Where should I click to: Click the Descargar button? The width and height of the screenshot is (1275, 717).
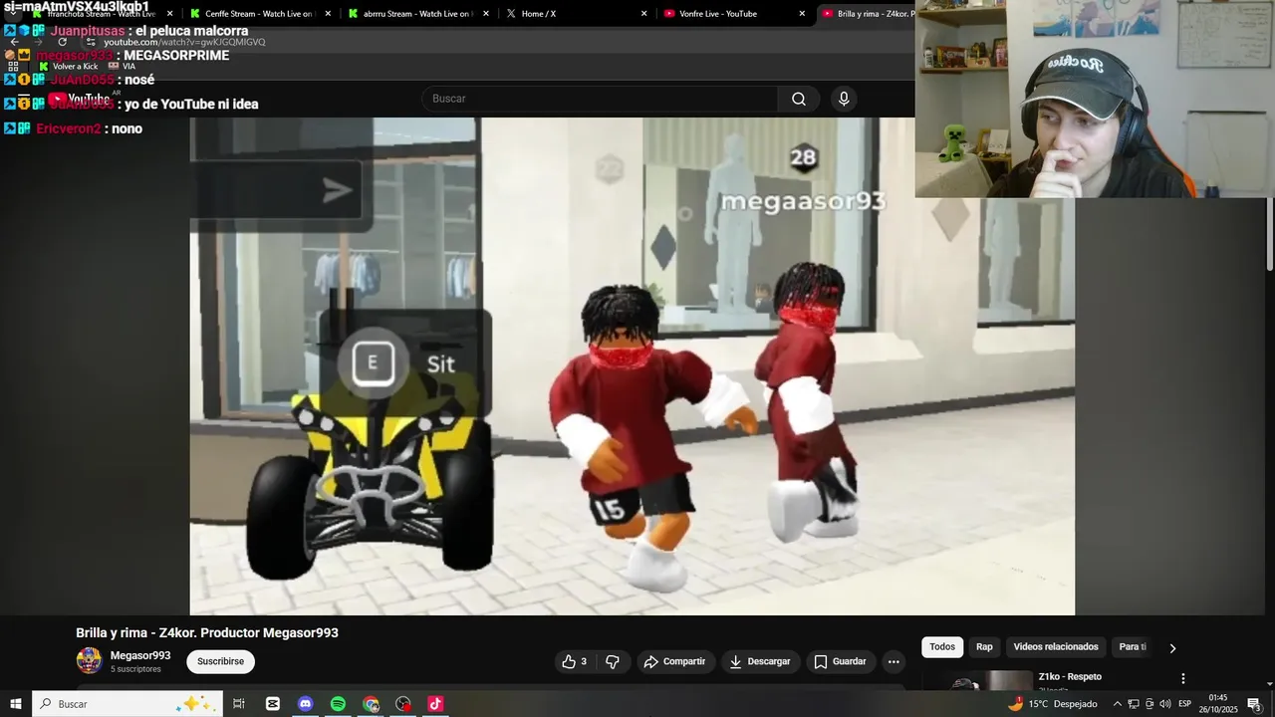(760, 661)
